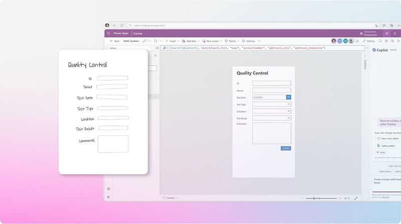Viewport: 401px width, 224px height.
Task: Toggle the Editing mode button
Action: [368, 41]
